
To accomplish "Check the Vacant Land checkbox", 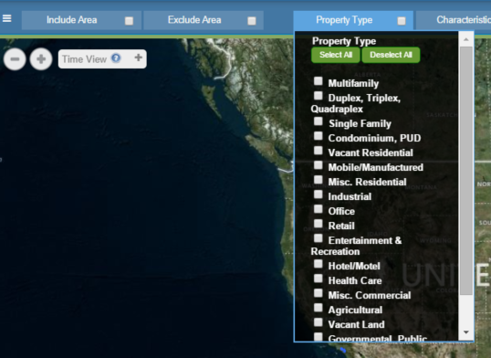I will pyautogui.click(x=319, y=322).
